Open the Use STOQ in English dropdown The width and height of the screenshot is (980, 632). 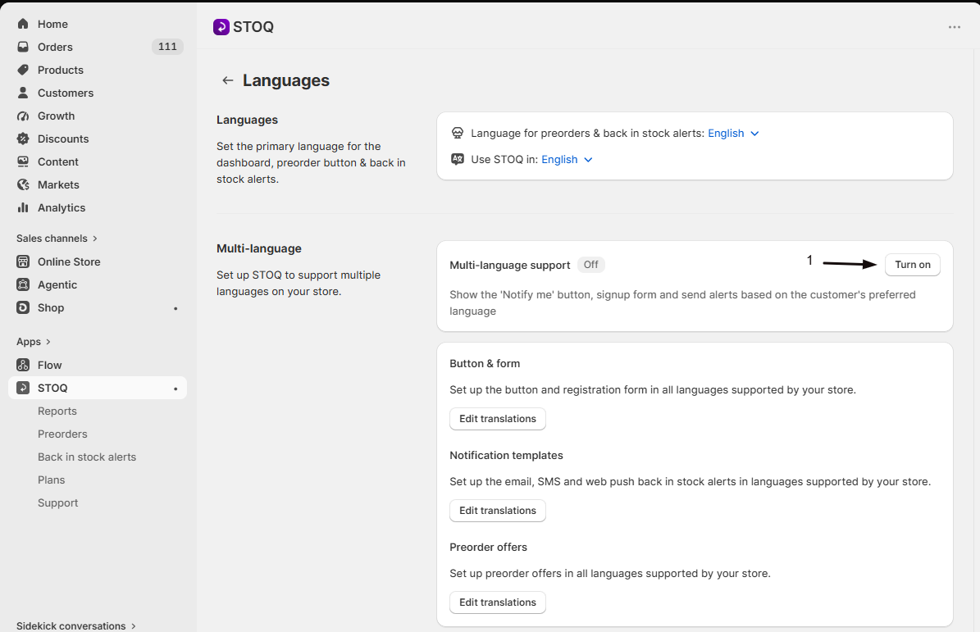567,159
